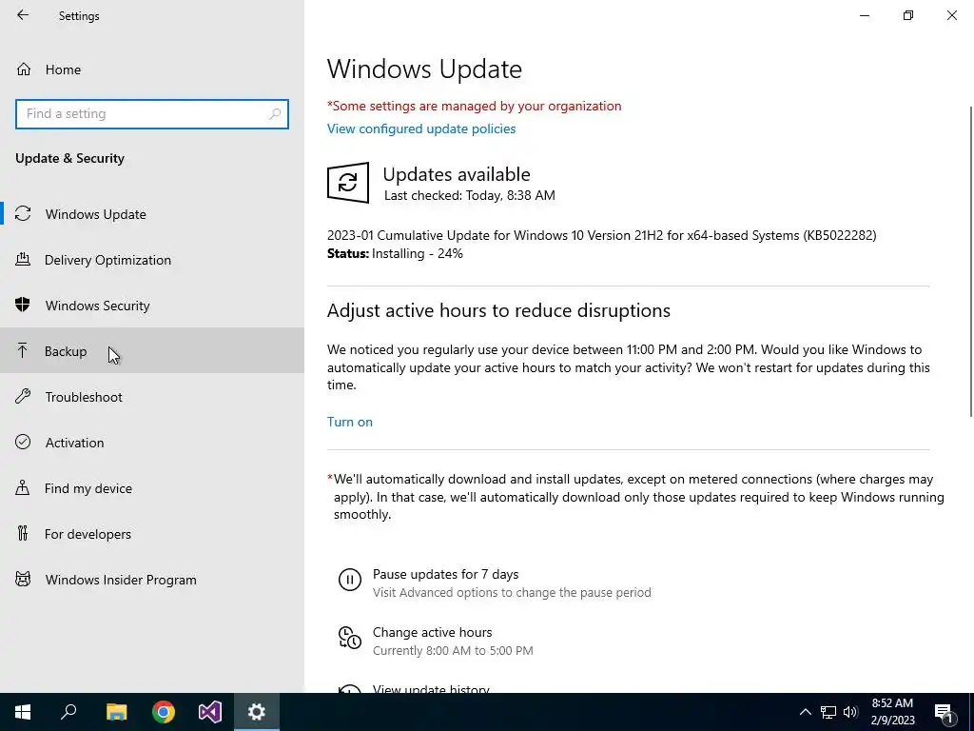Click Change active hours option
The height and width of the screenshot is (731, 974).
click(433, 632)
